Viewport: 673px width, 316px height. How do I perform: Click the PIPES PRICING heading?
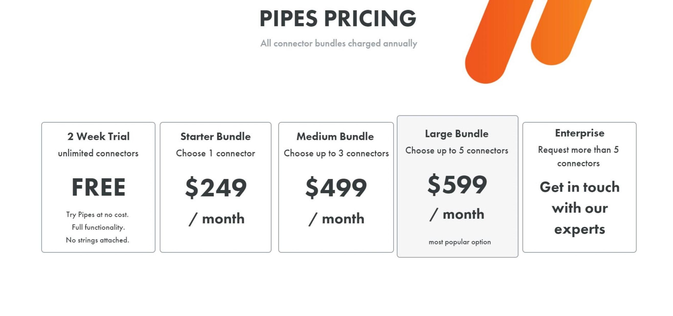(x=338, y=18)
